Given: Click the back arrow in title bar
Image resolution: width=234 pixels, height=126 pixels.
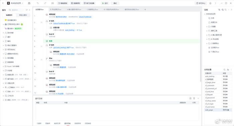Looking at the screenshot, I should [3, 3].
